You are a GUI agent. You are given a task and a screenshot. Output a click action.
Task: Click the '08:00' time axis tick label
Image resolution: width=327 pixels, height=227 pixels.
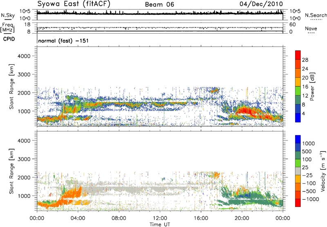119,218
